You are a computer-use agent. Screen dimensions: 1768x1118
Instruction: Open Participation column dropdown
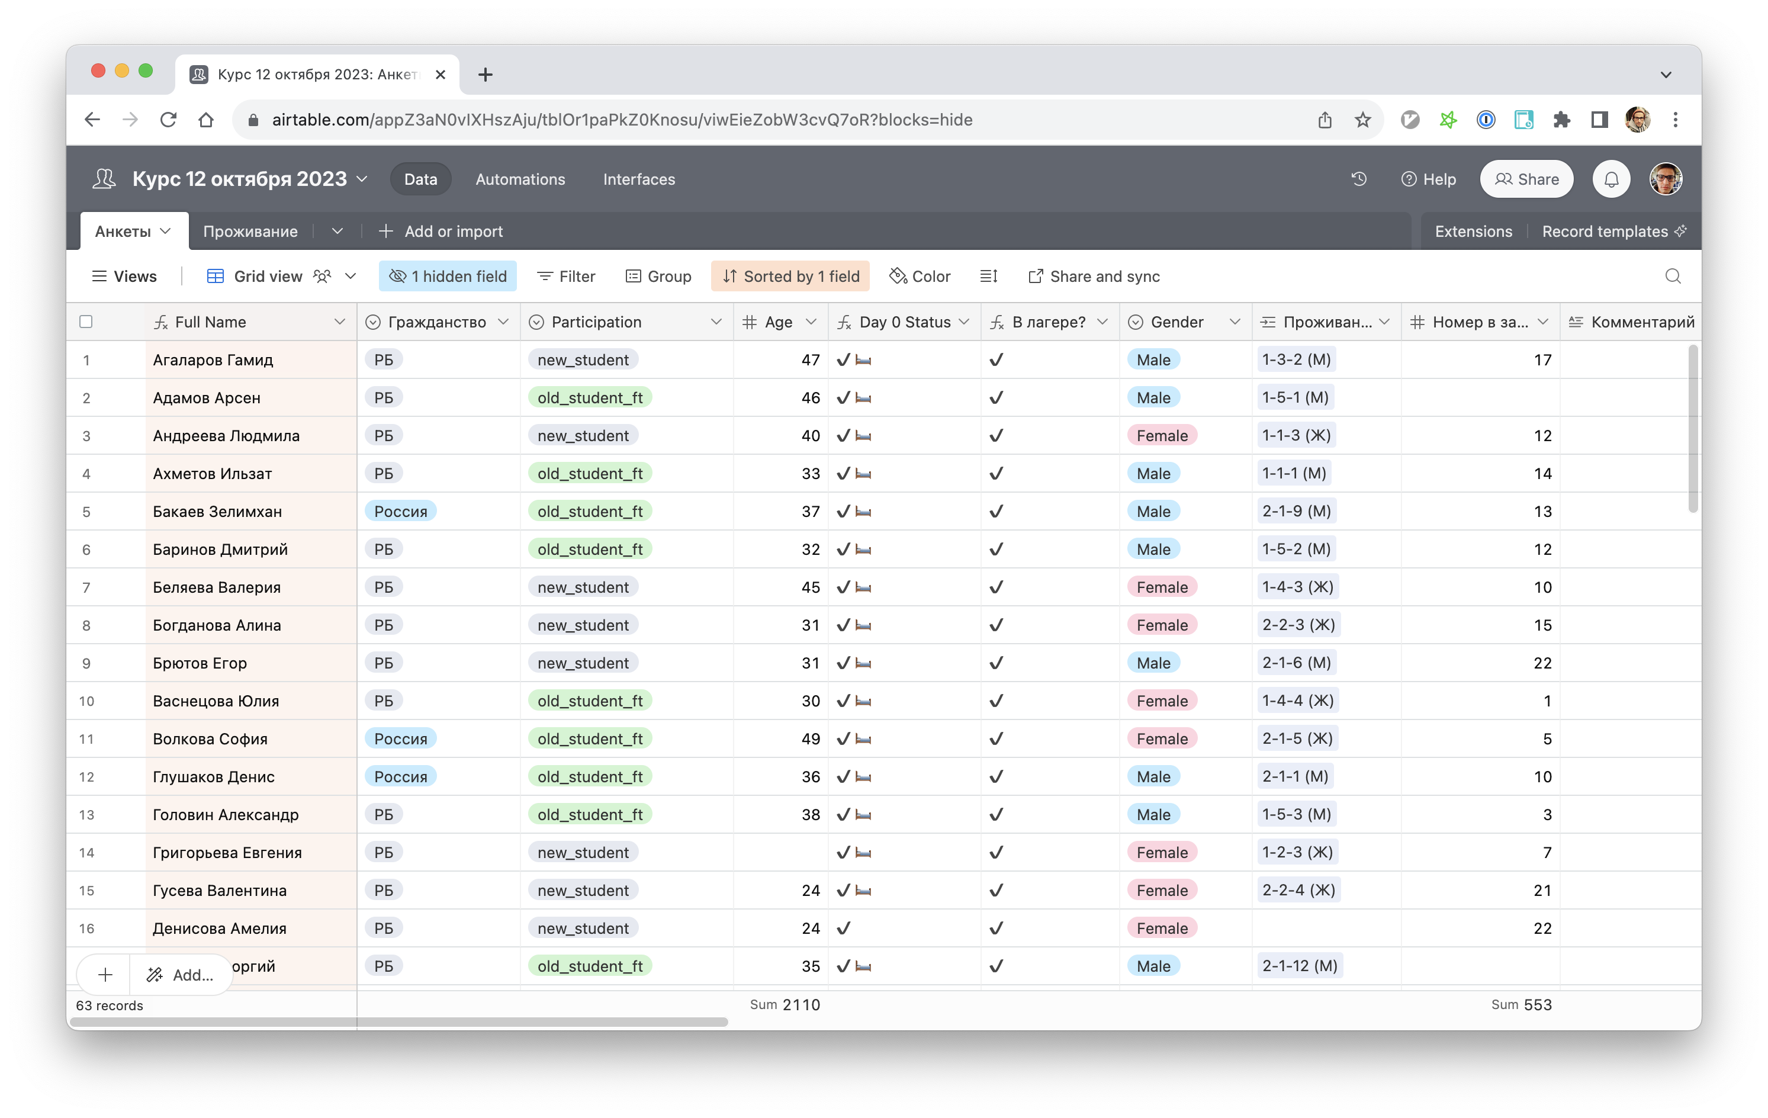(716, 322)
